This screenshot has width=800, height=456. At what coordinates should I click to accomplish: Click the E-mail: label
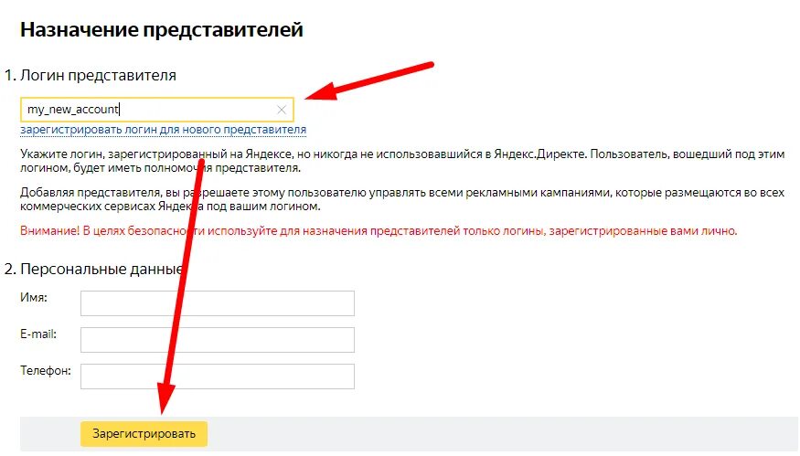(38, 334)
